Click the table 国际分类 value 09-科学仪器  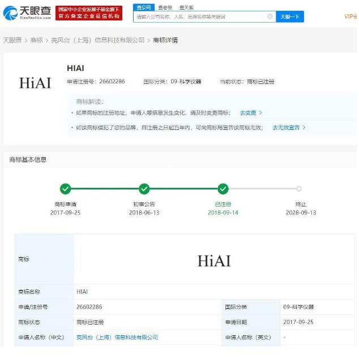pos(298,307)
